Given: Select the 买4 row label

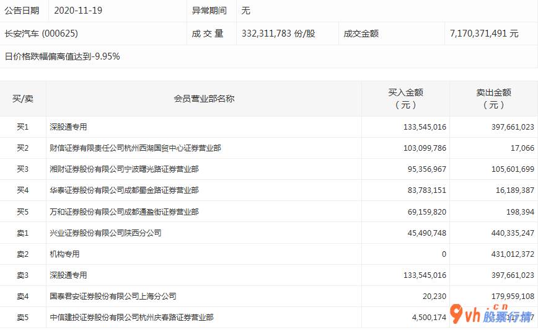Looking at the screenshot, I should click(x=23, y=190).
